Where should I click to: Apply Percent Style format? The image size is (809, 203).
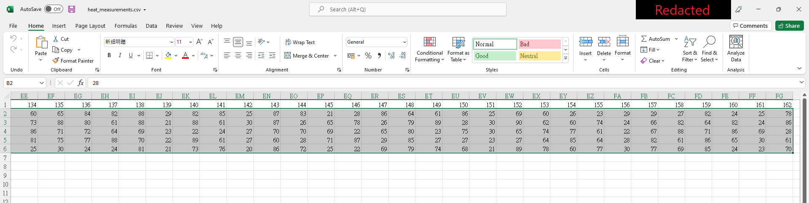(x=368, y=55)
